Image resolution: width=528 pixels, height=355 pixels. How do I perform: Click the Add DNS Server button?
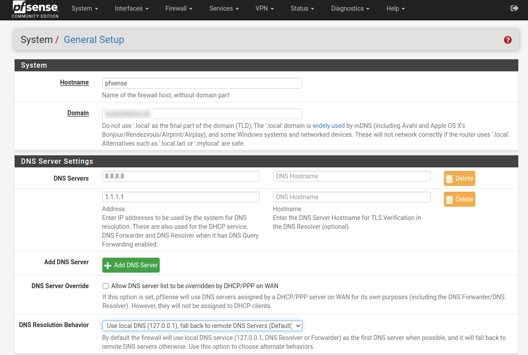click(x=131, y=265)
